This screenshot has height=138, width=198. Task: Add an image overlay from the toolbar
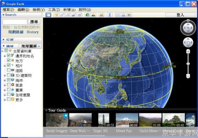pos(74,15)
